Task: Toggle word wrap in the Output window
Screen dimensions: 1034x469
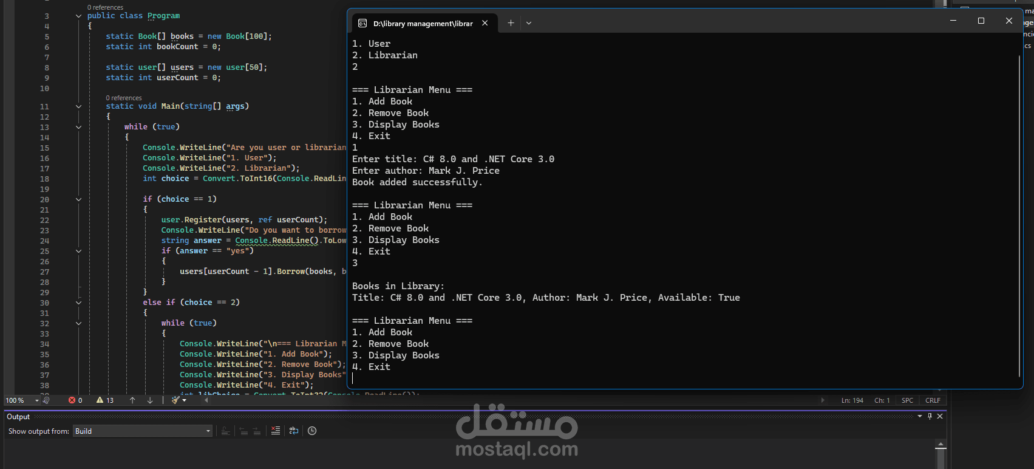Action: click(294, 431)
